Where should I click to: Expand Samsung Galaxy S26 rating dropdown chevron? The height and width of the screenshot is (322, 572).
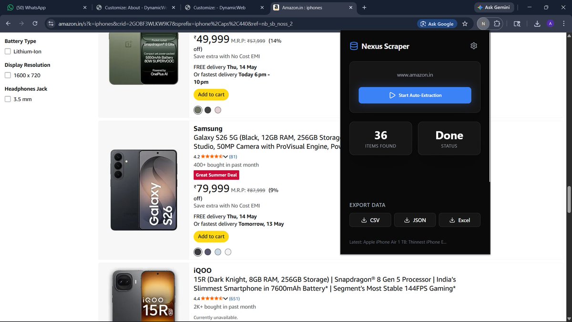coord(225,156)
